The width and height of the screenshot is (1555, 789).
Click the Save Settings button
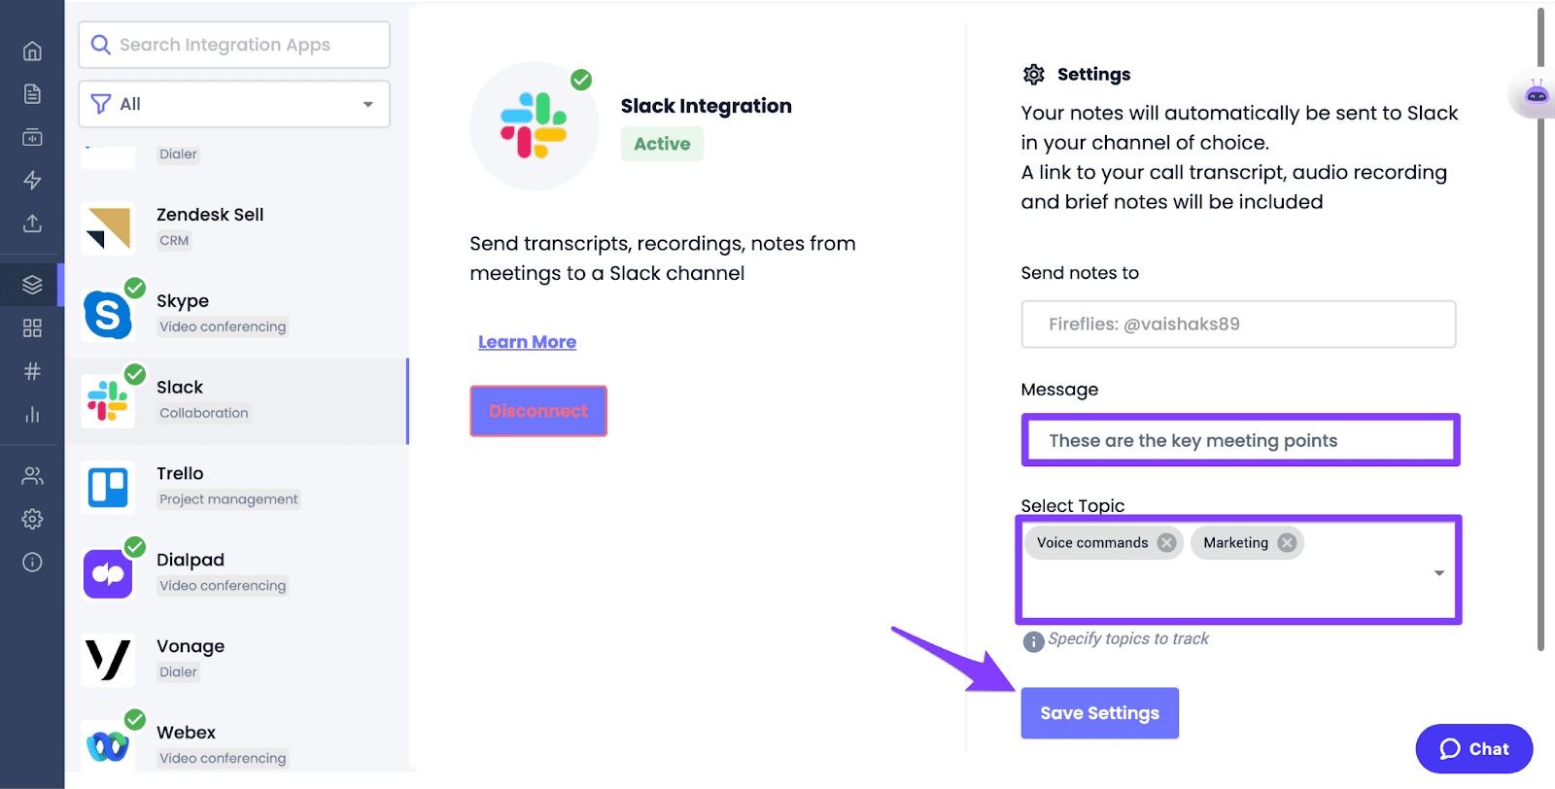click(1099, 712)
